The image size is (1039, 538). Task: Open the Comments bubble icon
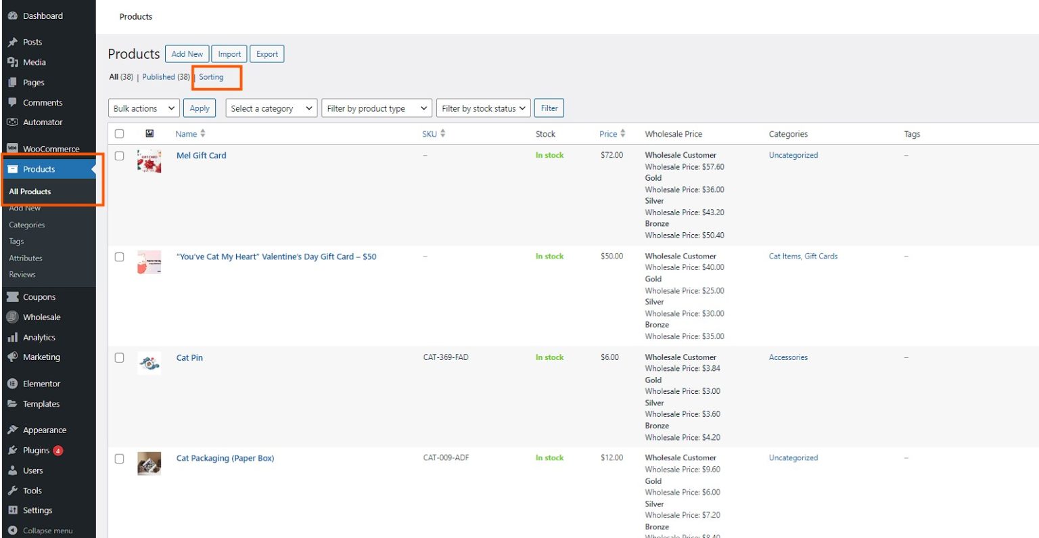(x=12, y=102)
